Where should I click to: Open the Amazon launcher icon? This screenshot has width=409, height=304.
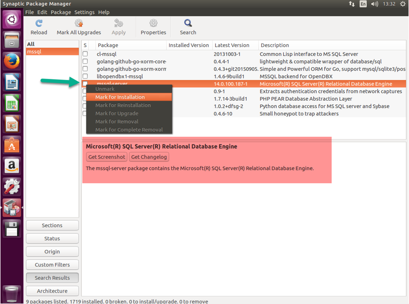point(12,166)
